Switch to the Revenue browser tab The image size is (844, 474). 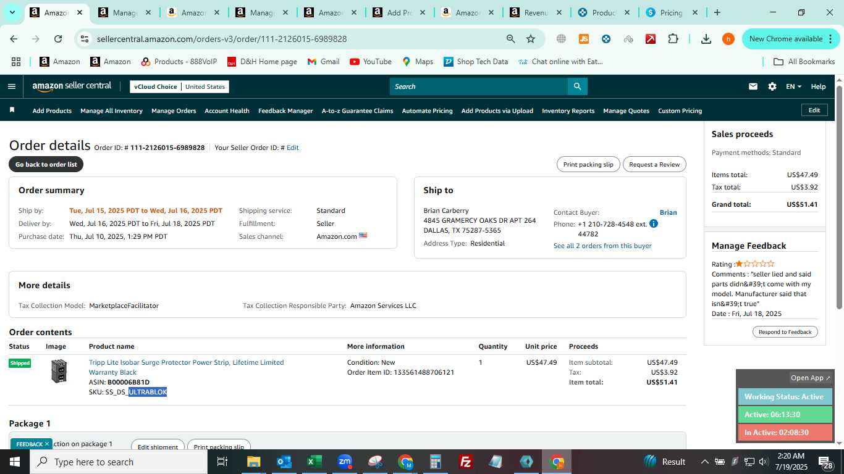[535, 12]
